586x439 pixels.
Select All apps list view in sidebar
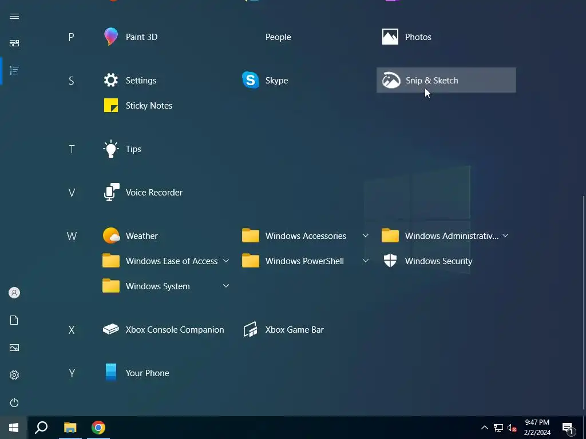(14, 70)
